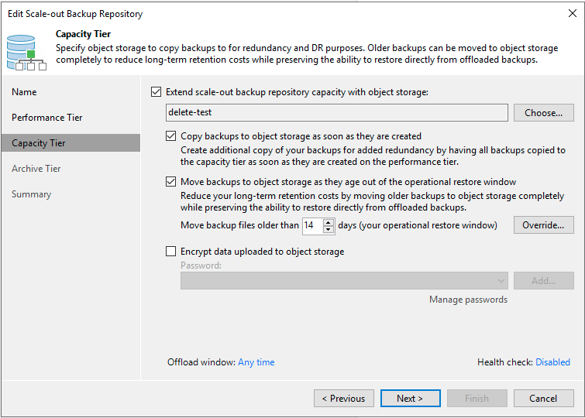Image resolution: width=585 pixels, height=418 pixels.
Task: Go to the Name step
Action: [24, 92]
